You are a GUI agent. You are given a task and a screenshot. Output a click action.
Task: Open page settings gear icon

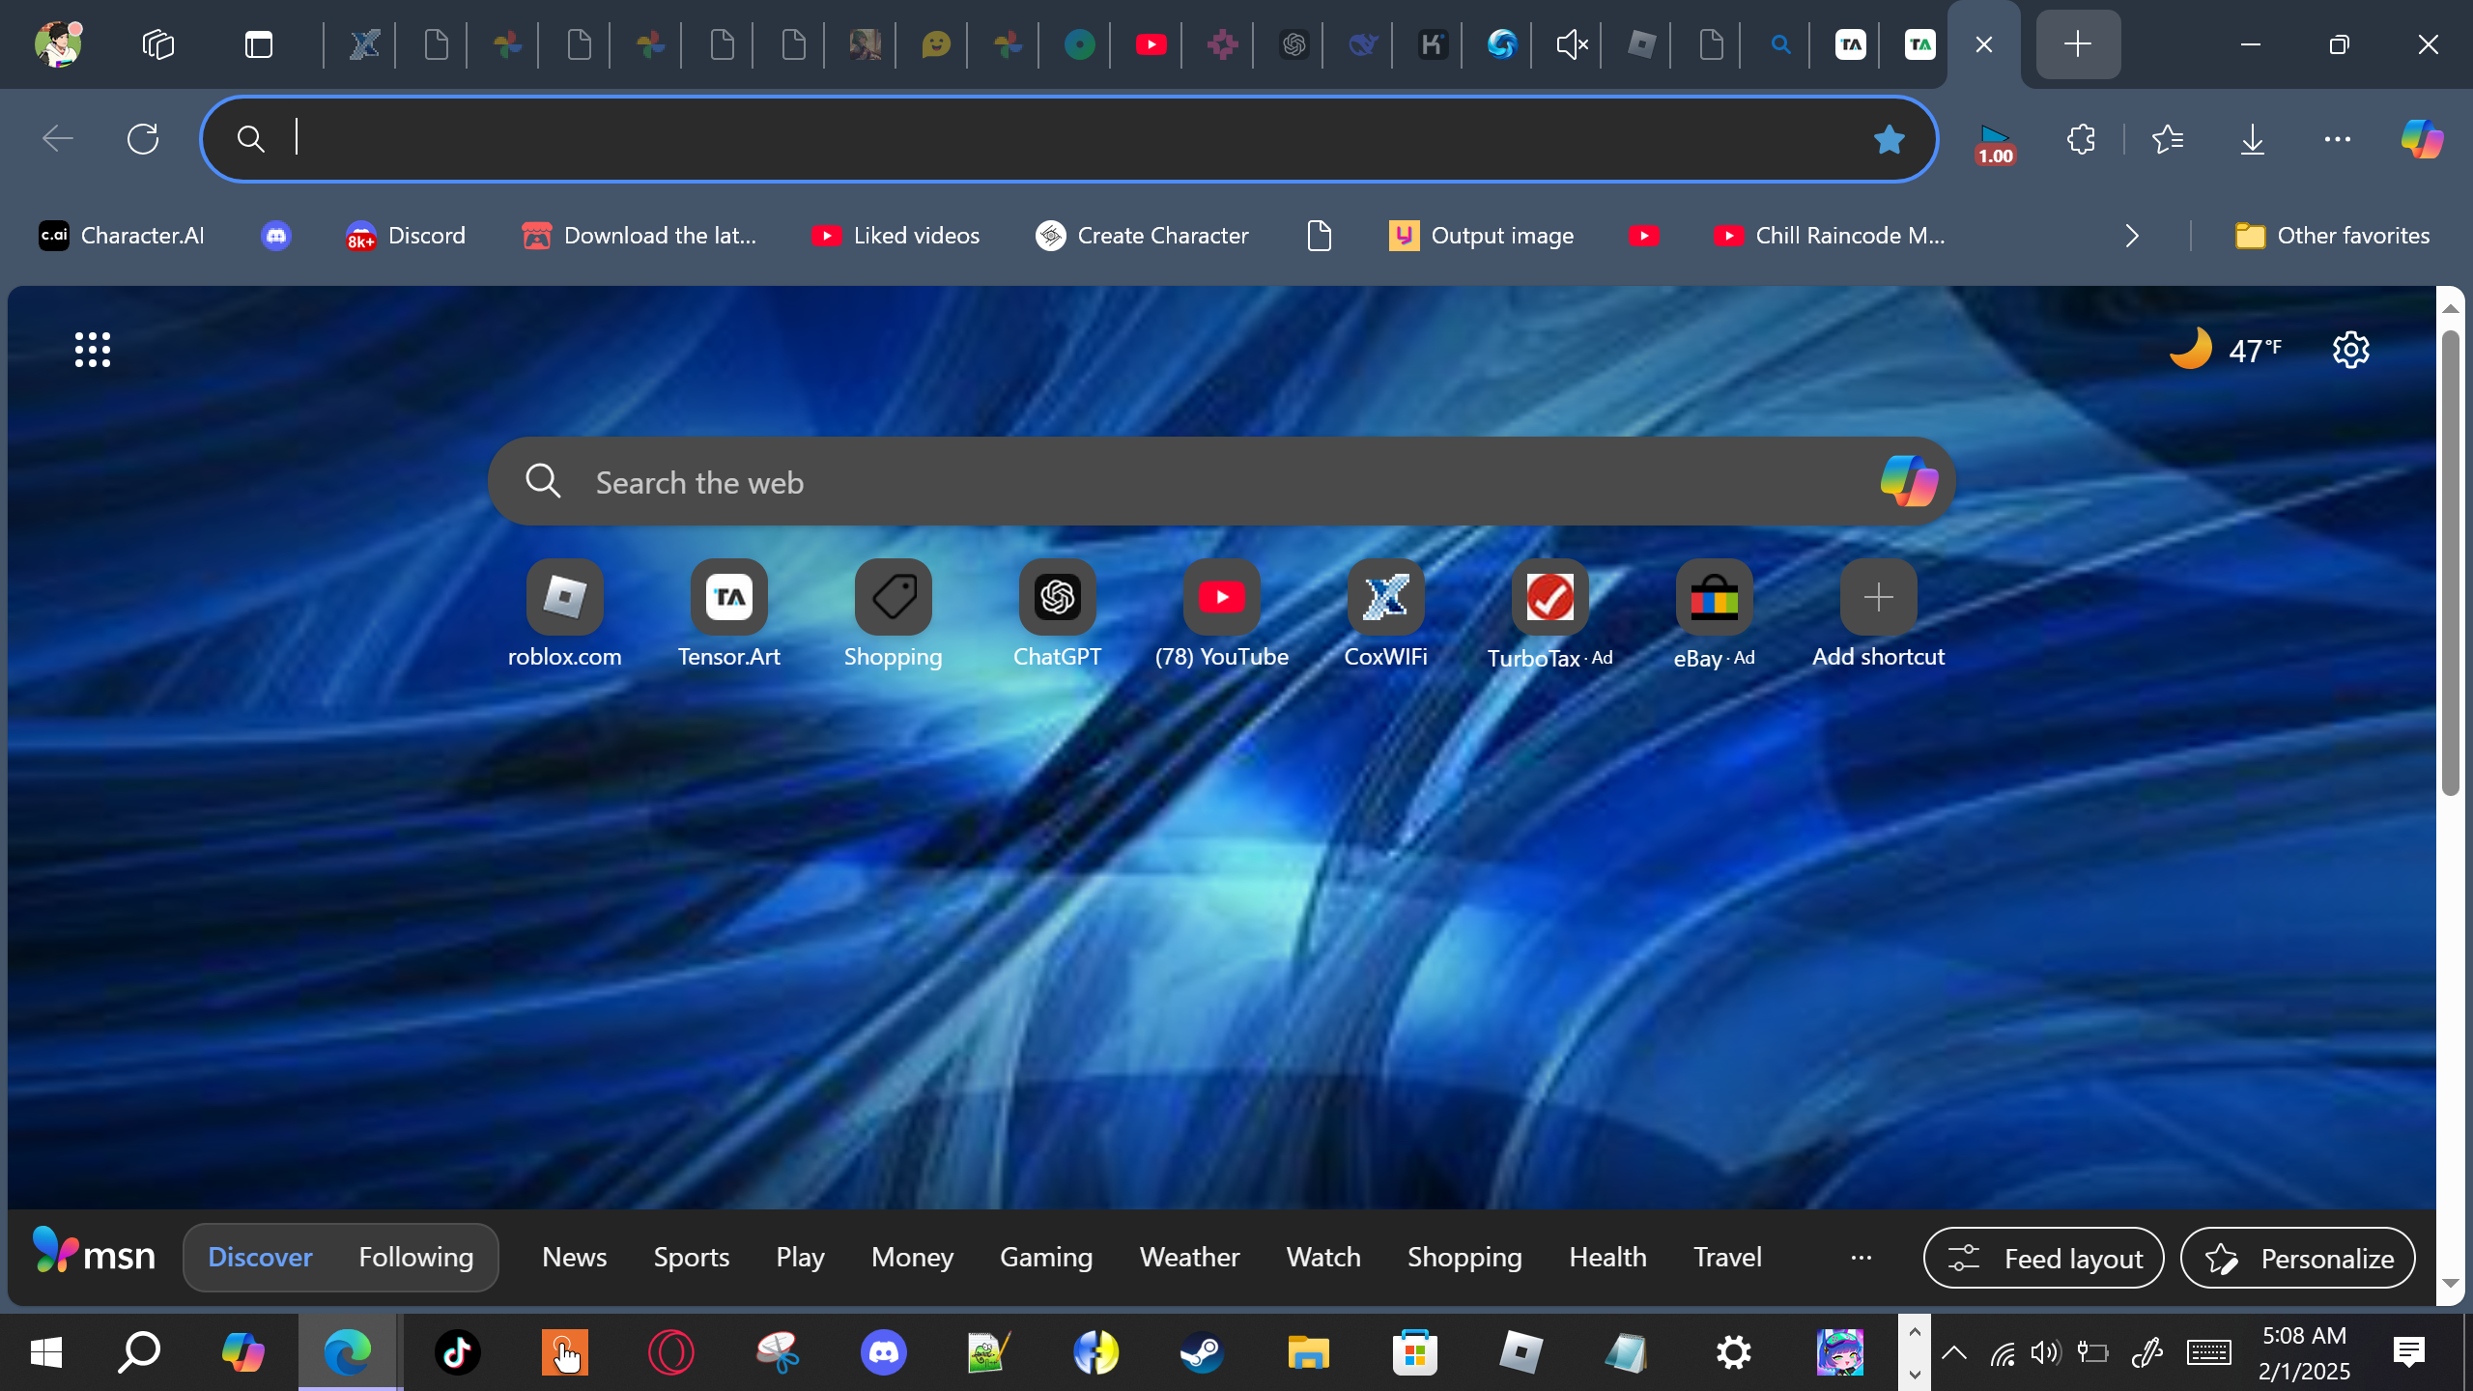point(2350,350)
